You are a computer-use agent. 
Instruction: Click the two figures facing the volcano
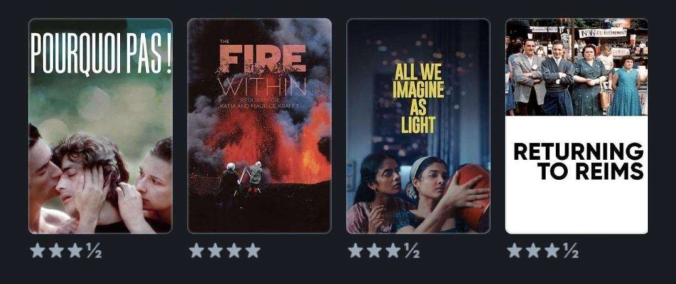[x=240, y=180]
